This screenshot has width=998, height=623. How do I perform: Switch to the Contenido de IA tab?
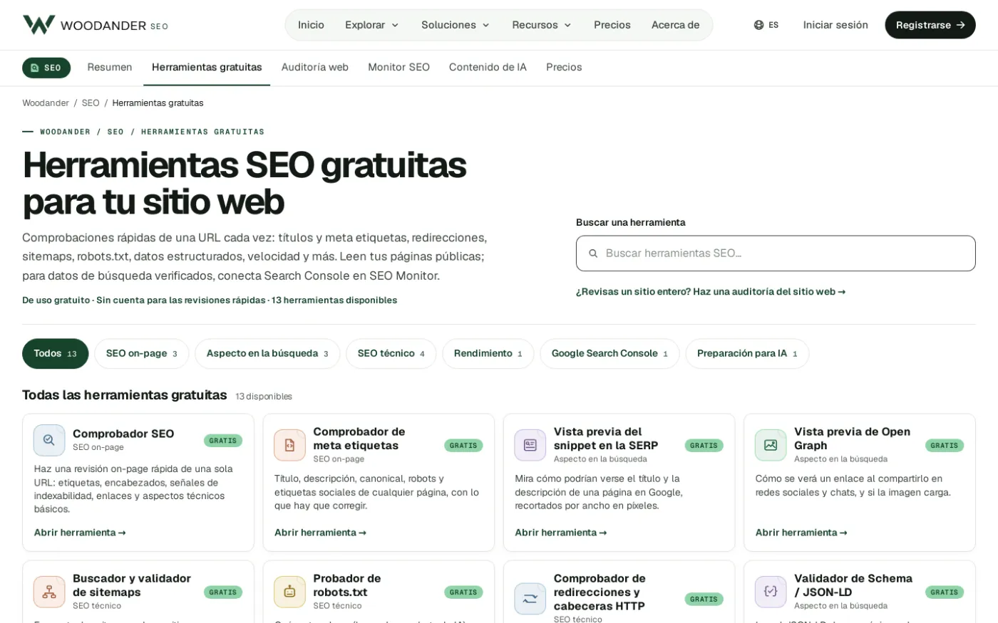click(x=488, y=68)
